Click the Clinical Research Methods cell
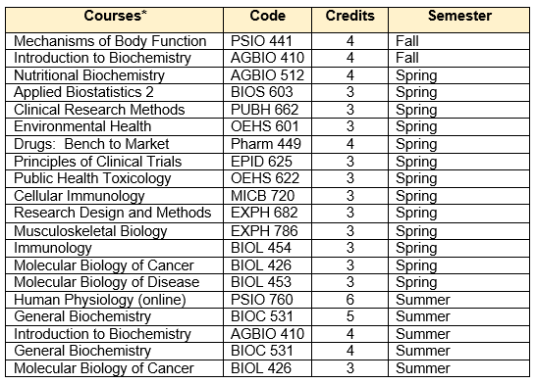Image resolution: width=536 pixels, height=384 pixels. pyautogui.click(x=115, y=110)
